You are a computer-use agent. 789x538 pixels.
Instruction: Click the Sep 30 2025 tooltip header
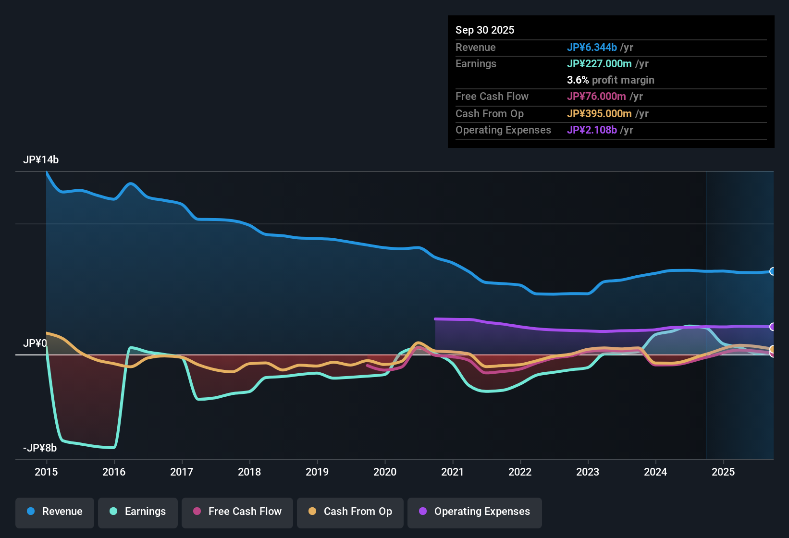pos(485,30)
